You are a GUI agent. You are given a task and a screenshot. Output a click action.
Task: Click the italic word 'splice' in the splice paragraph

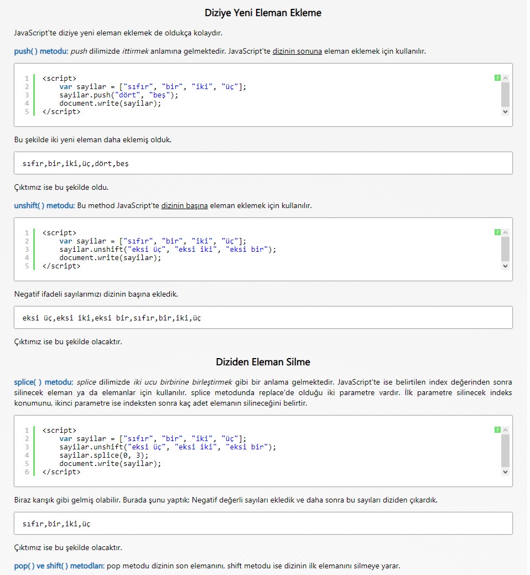tap(86, 382)
